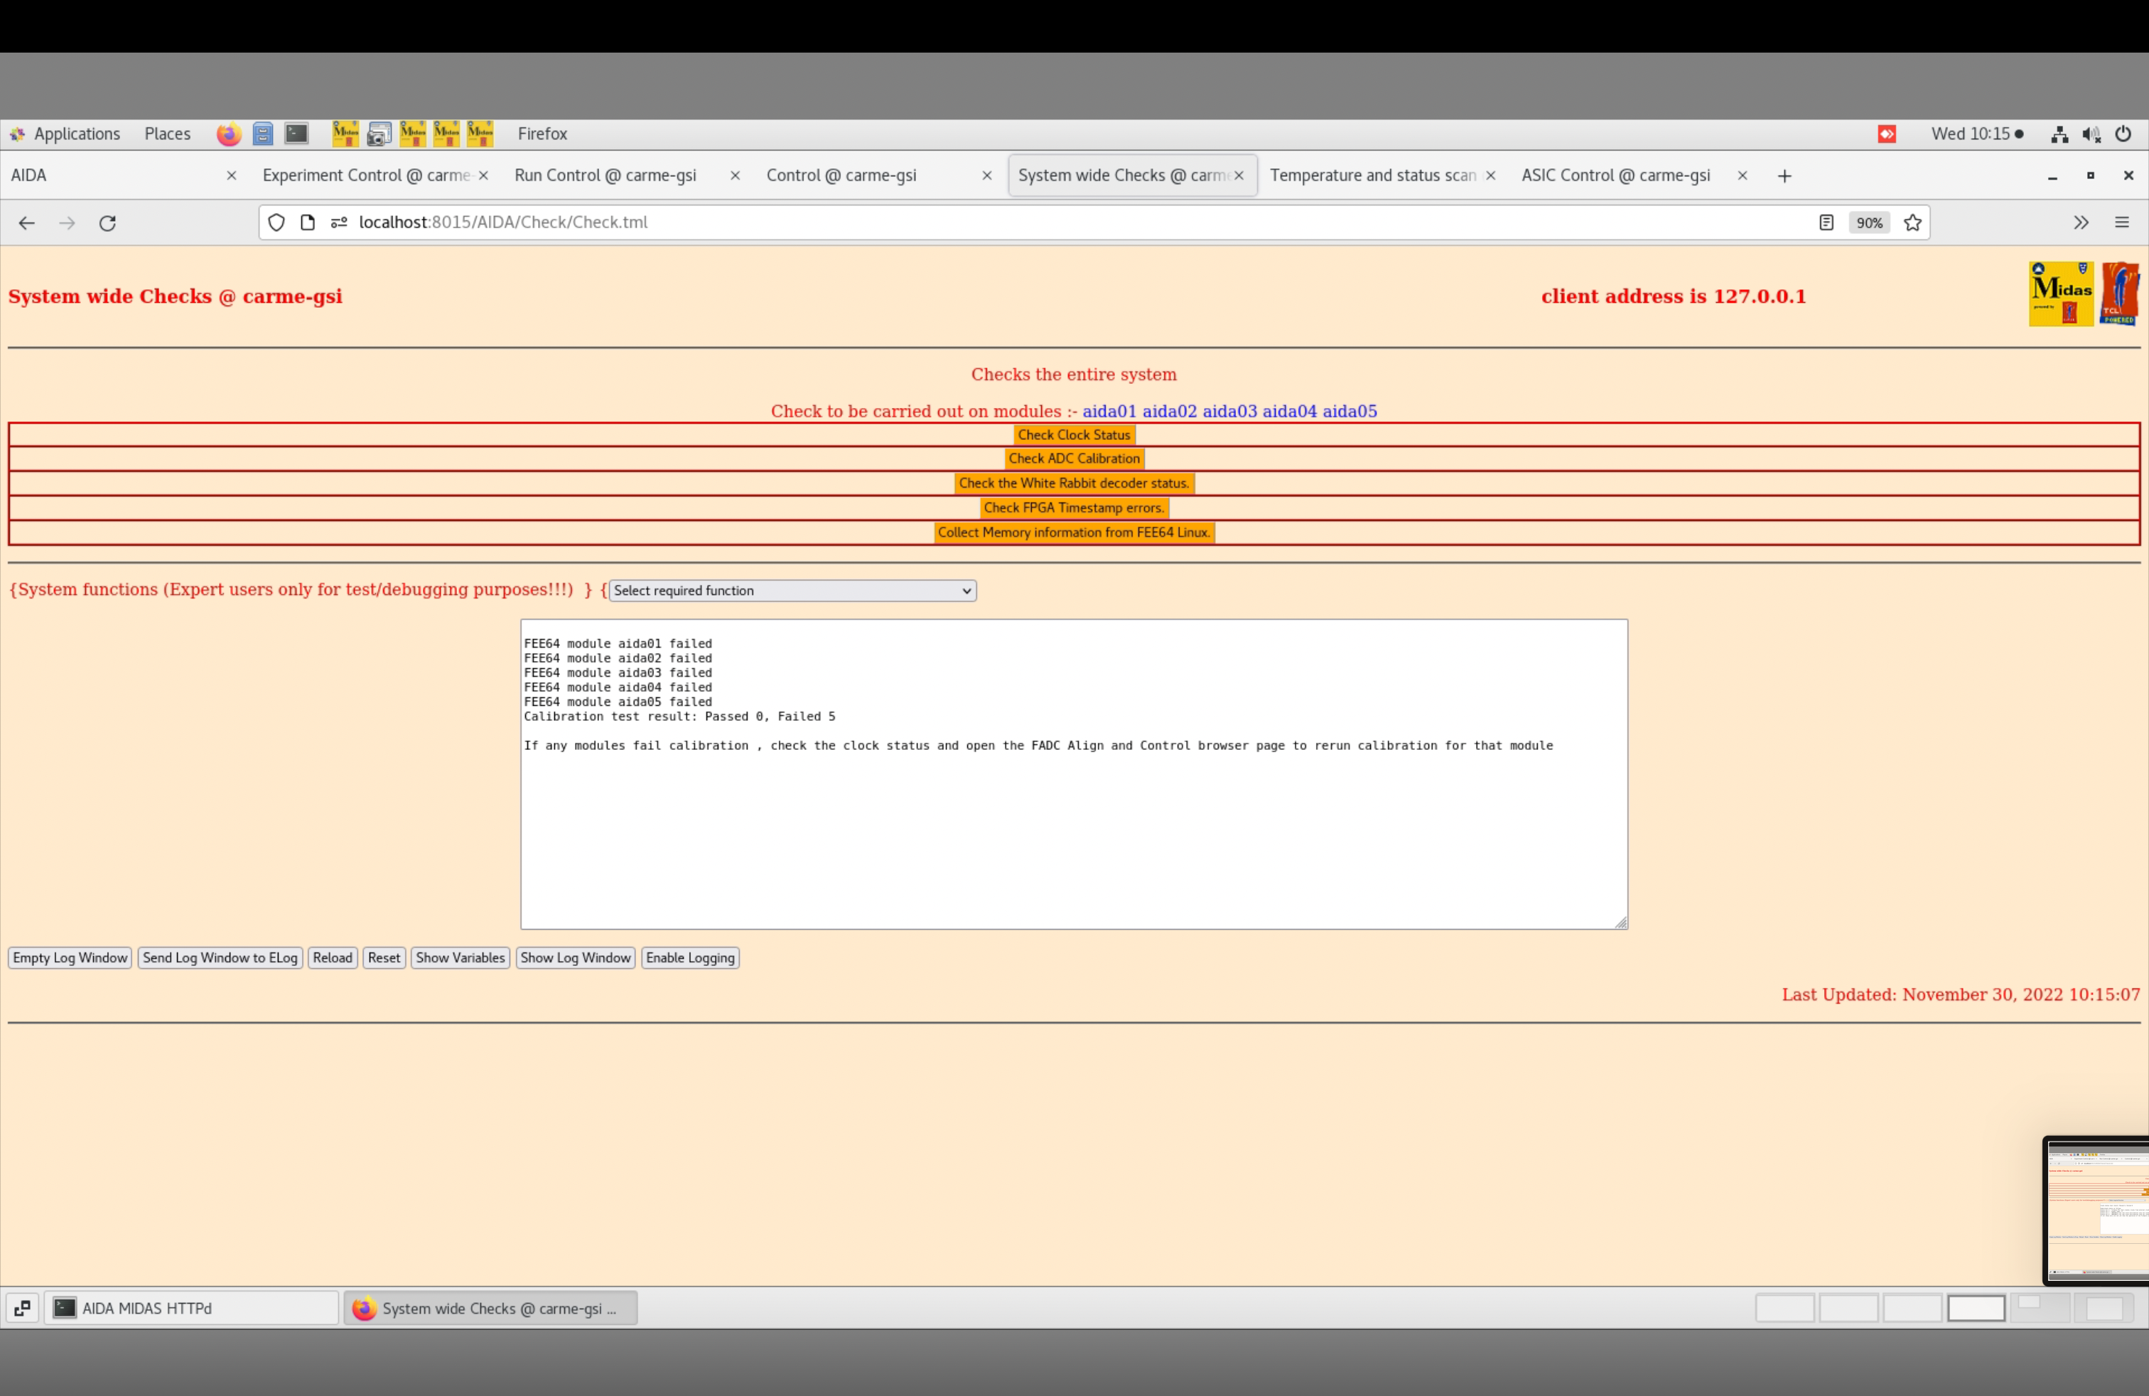Viewport: 2149px width, 1396px height.
Task: Click Enable Logging button
Action: tap(690, 958)
